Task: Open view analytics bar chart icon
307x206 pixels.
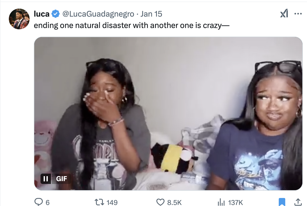Action: (221, 202)
